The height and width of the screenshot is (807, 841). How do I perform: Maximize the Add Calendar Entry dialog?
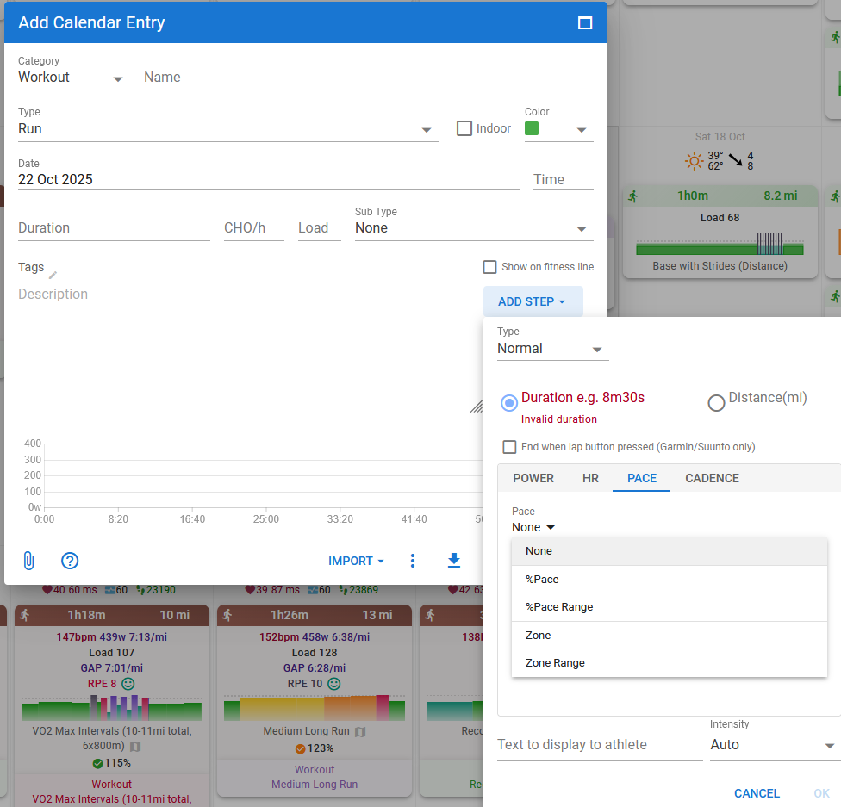[x=585, y=23]
